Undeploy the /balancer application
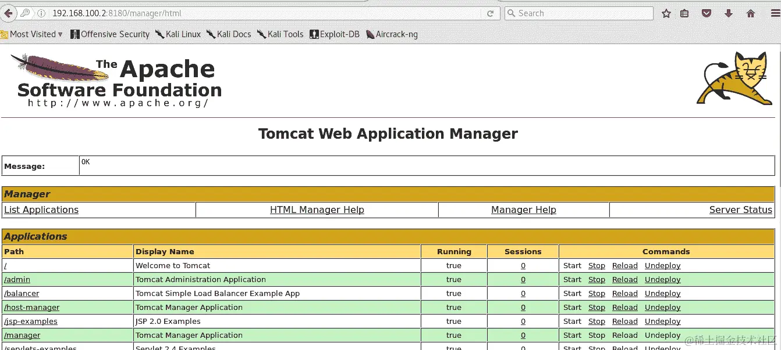Screen dimensions: 781x350 [x=663, y=294]
